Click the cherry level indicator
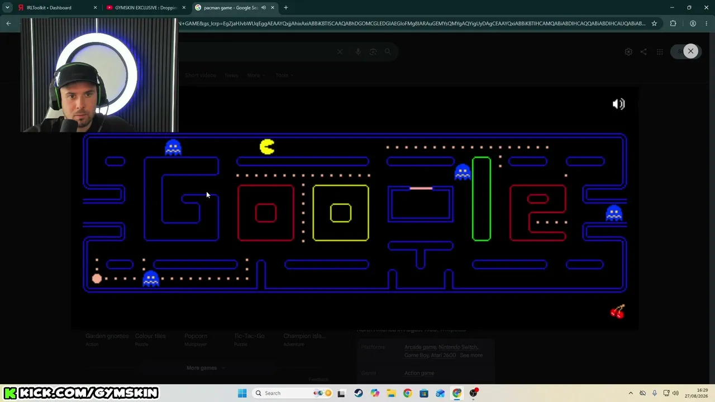Image resolution: width=715 pixels, height=402 pixels. click(617, 312)
